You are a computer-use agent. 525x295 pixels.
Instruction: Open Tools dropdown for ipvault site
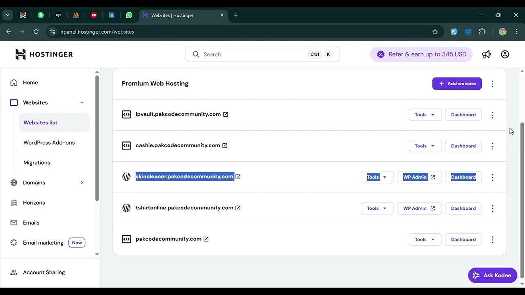pyautogui.click(x=425, y=115)
